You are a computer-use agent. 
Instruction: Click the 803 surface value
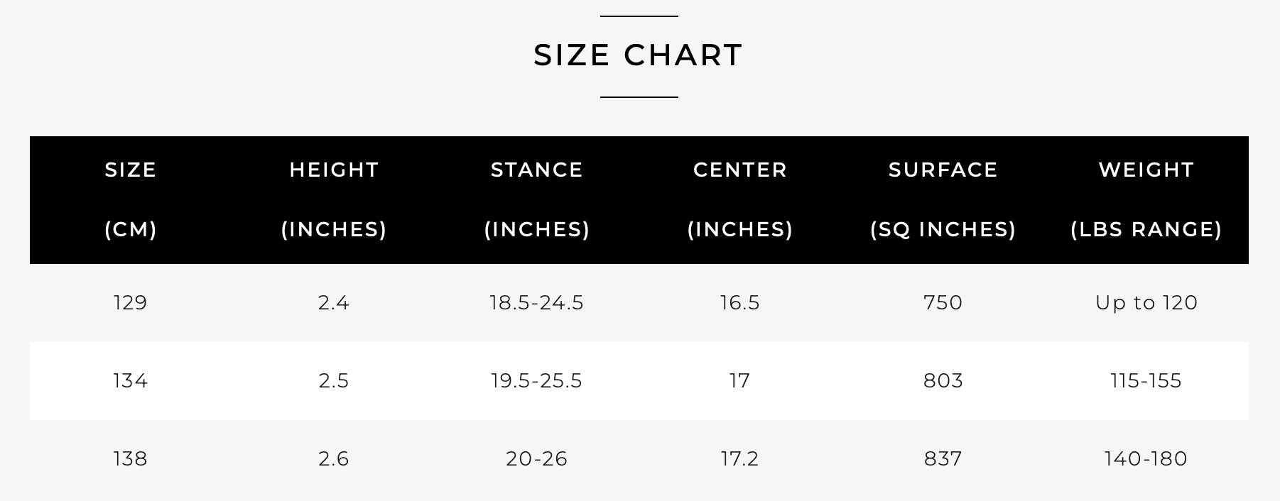(x=943, y=381)
